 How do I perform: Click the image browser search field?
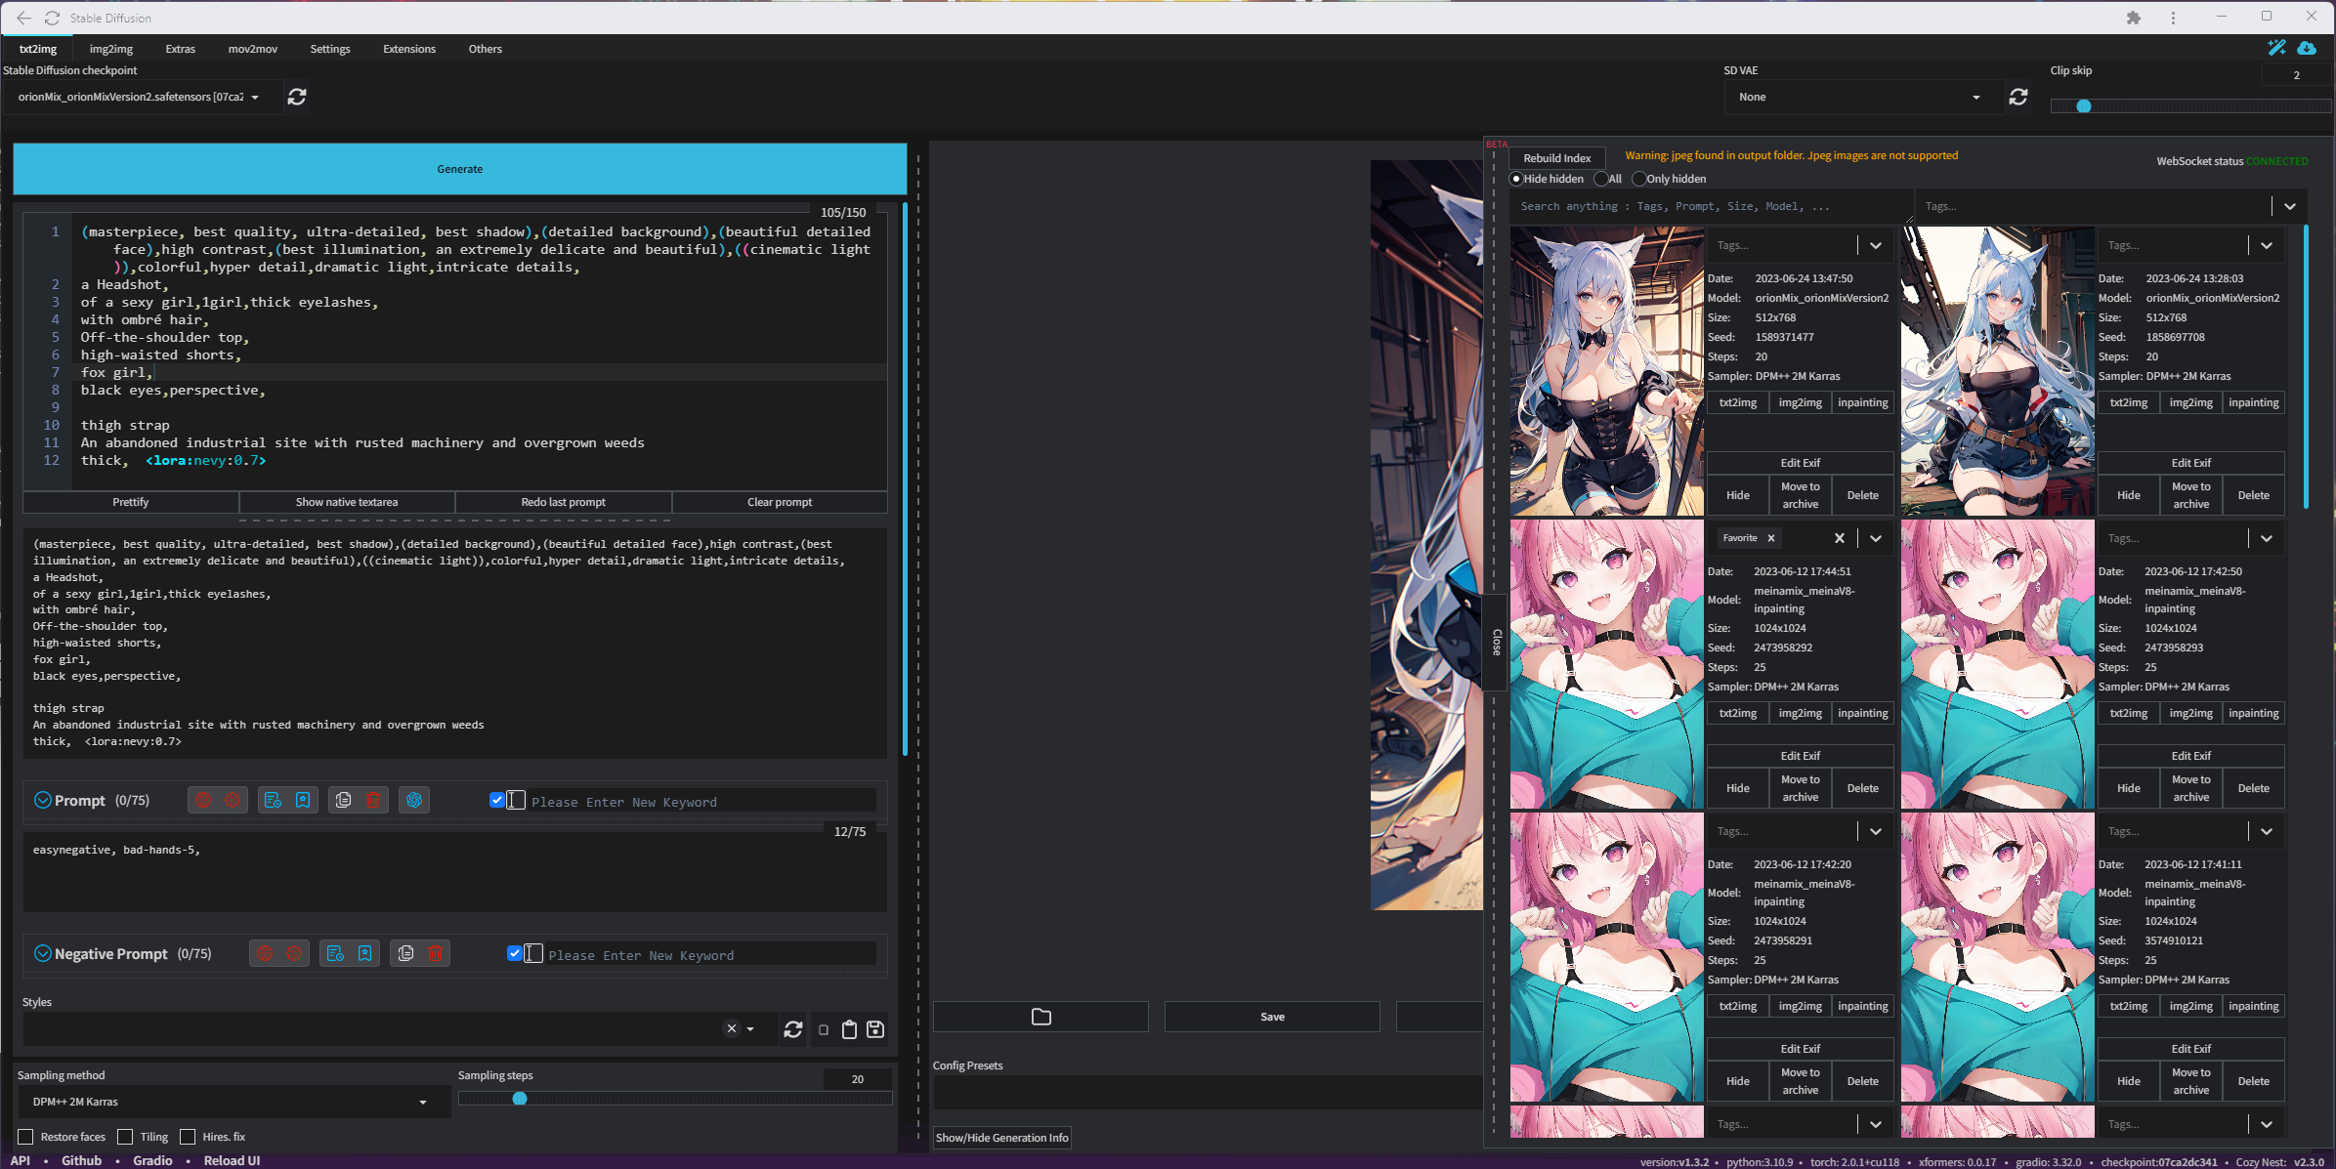[1712, 206]
